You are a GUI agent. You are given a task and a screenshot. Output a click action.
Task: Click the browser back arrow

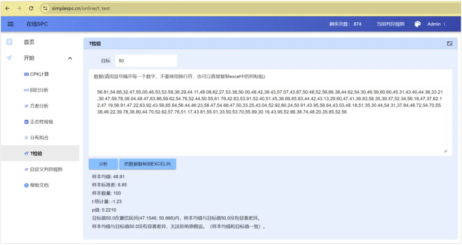[7, 8]
